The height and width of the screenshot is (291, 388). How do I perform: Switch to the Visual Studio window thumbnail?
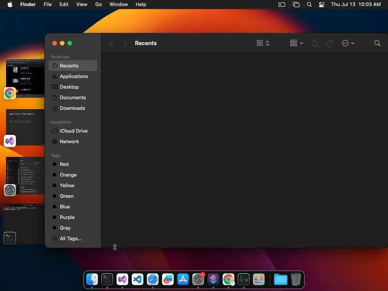coord(25,127)
